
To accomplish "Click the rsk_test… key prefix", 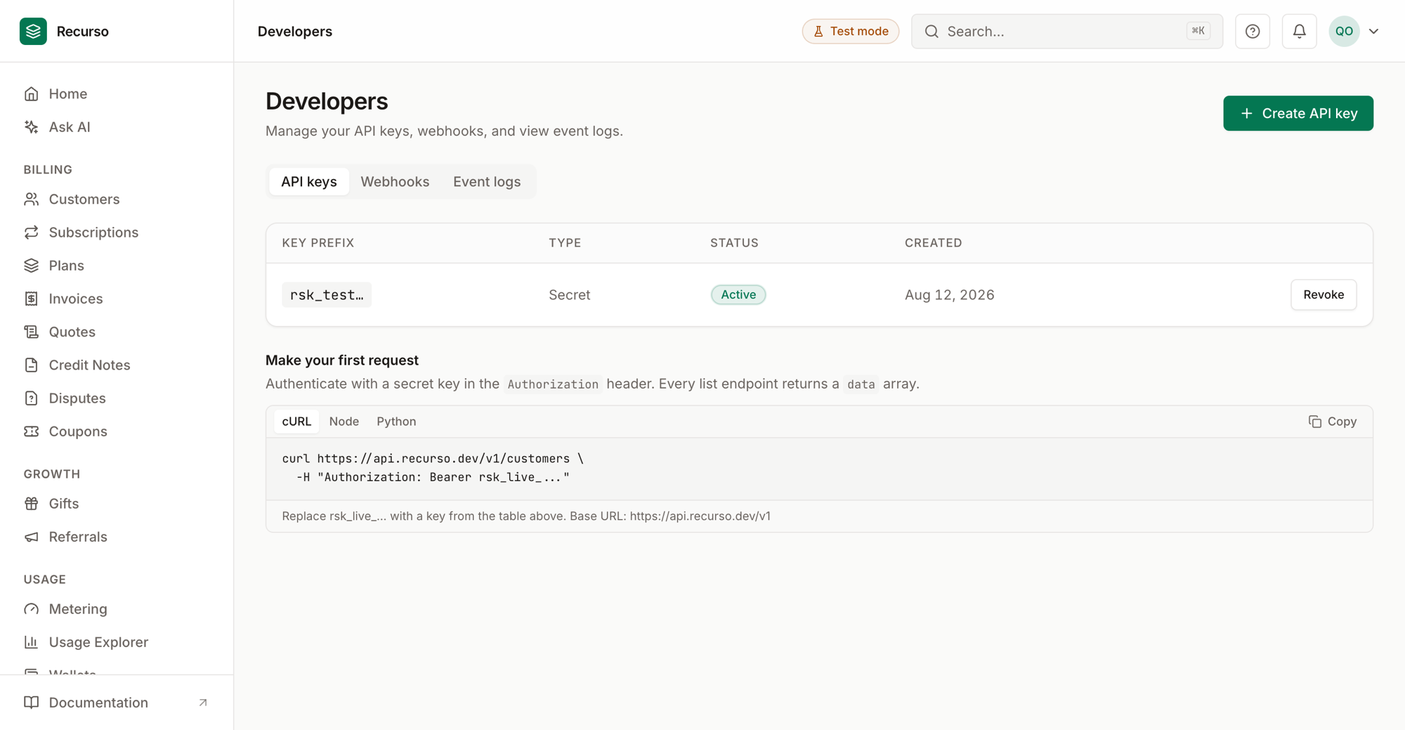I will [327, 294].
